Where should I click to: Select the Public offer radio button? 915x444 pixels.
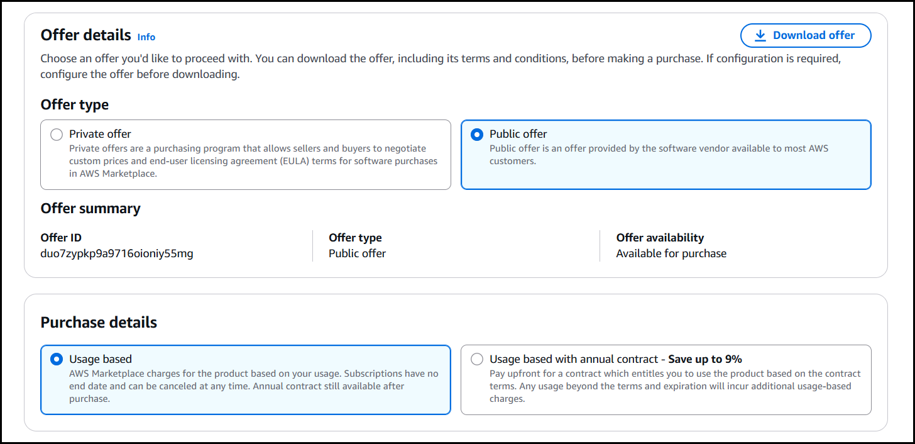477,135
